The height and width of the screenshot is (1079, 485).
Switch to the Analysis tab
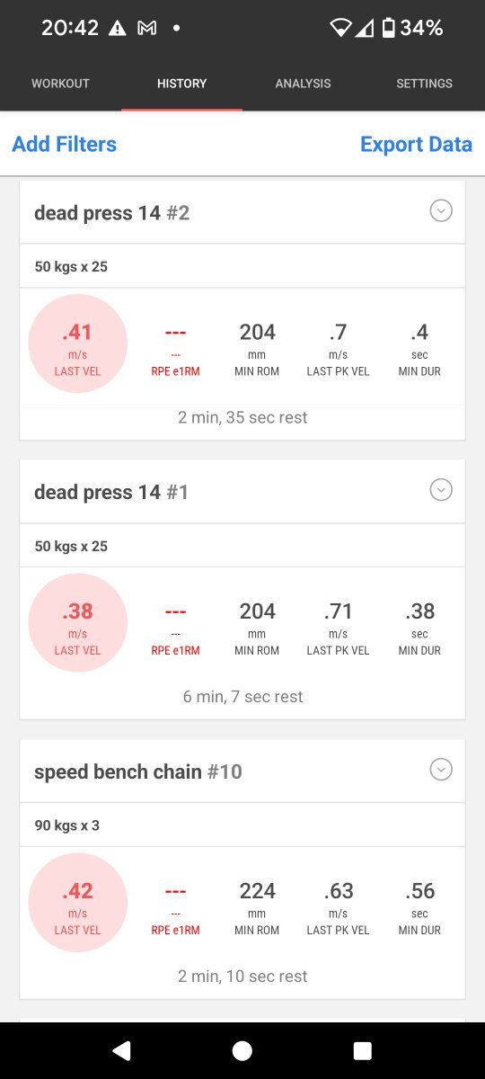point(303,84)
